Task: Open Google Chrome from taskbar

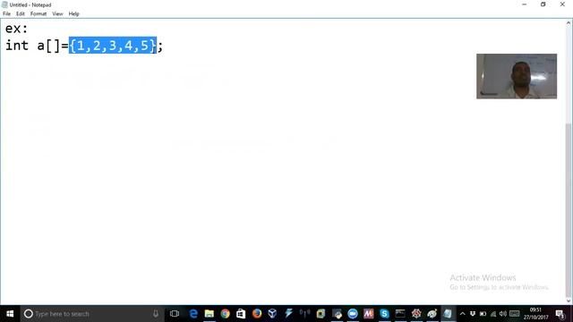Action: pos(225,314)
